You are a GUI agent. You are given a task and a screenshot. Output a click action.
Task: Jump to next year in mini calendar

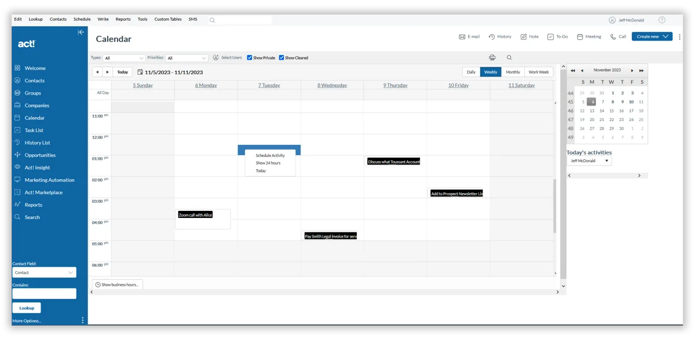[642, 70]
